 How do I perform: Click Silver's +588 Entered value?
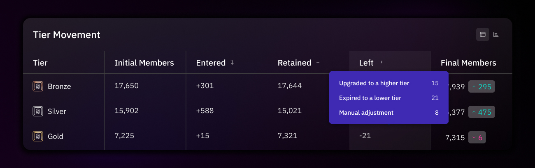(x=205, y=111)
